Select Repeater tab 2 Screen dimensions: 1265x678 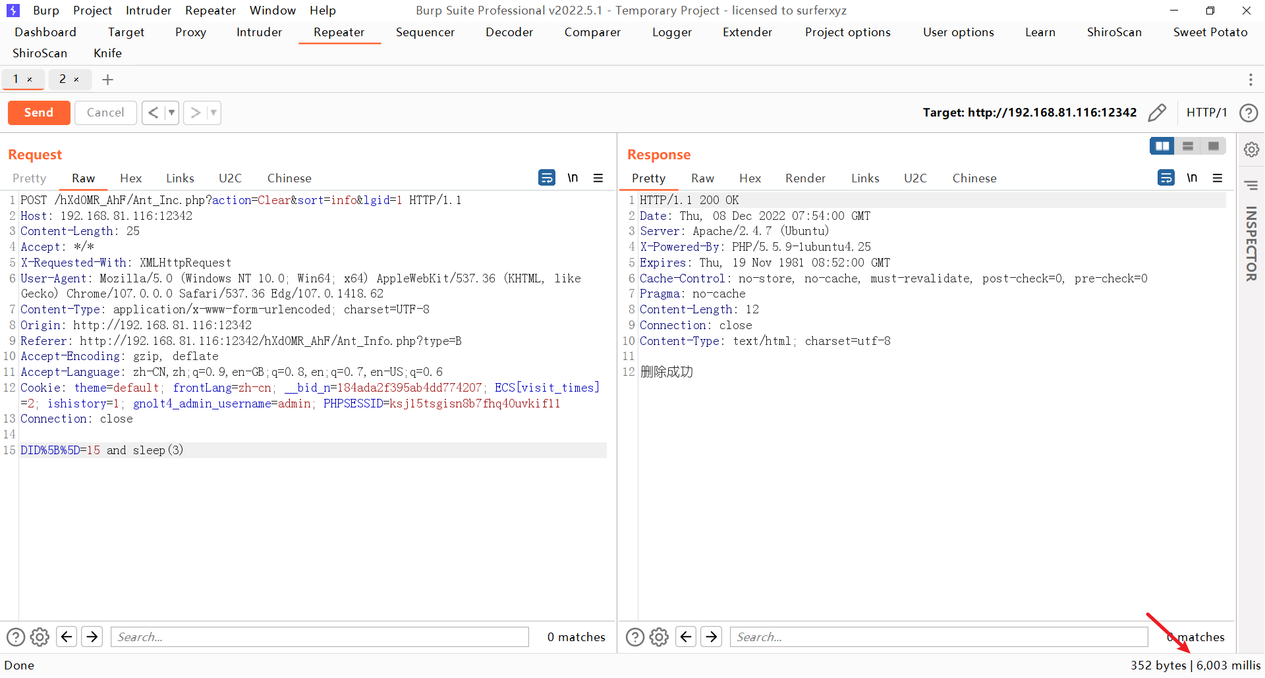63,79
